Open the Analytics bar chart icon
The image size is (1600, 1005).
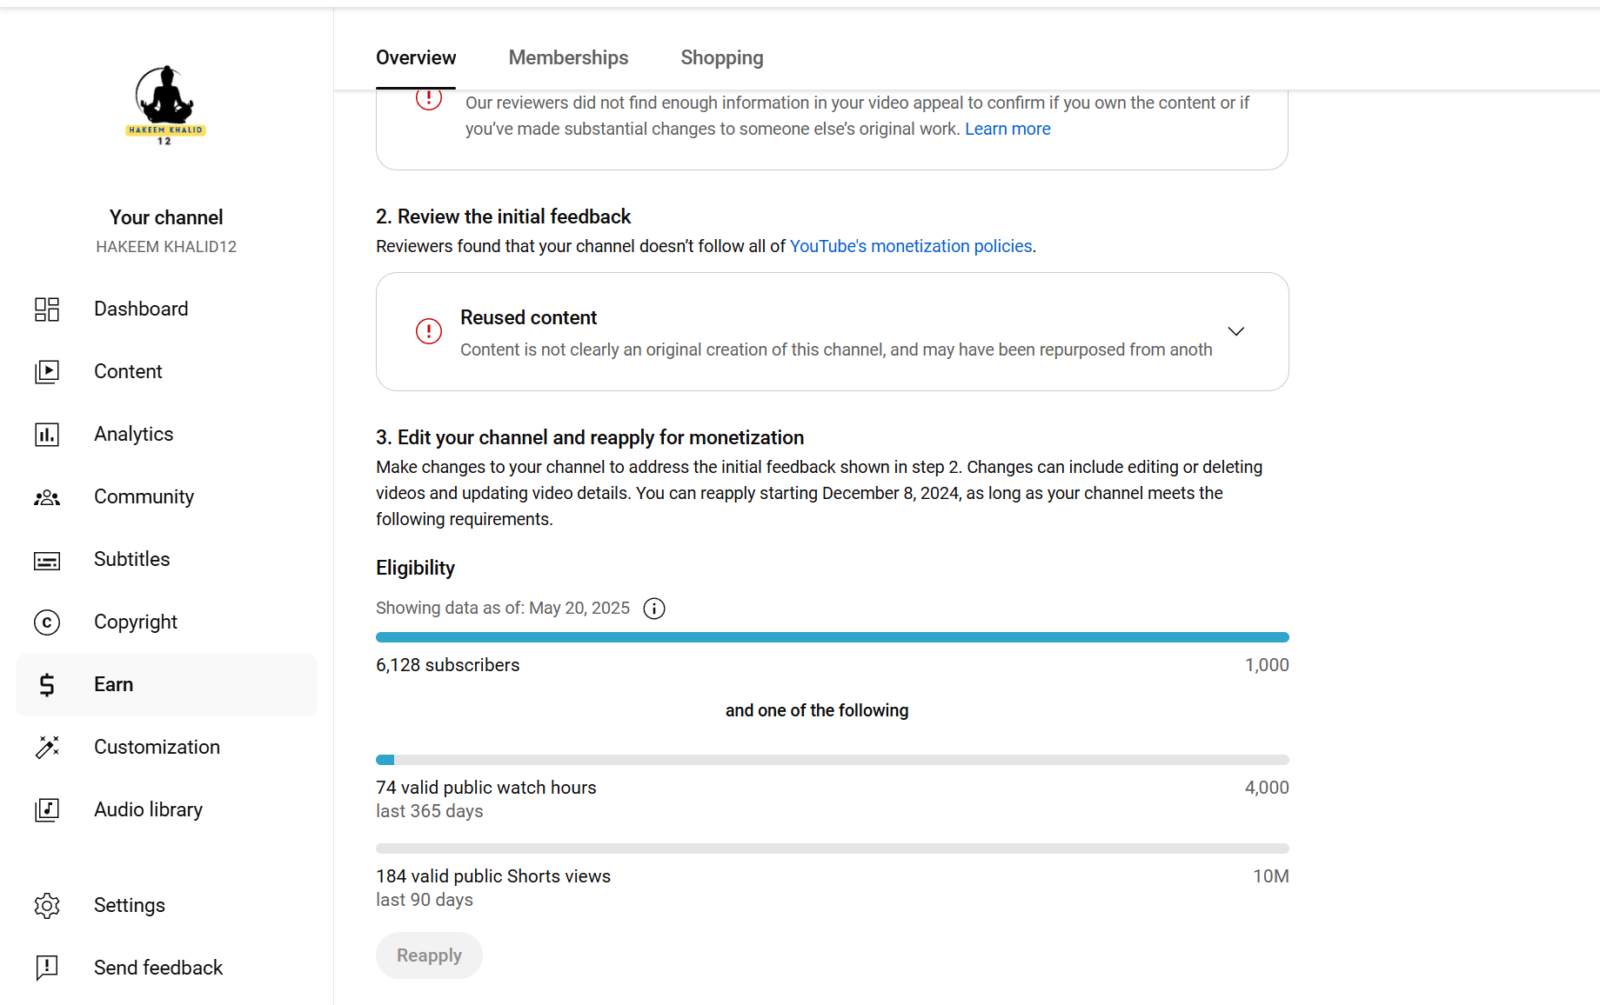(47, 434)
